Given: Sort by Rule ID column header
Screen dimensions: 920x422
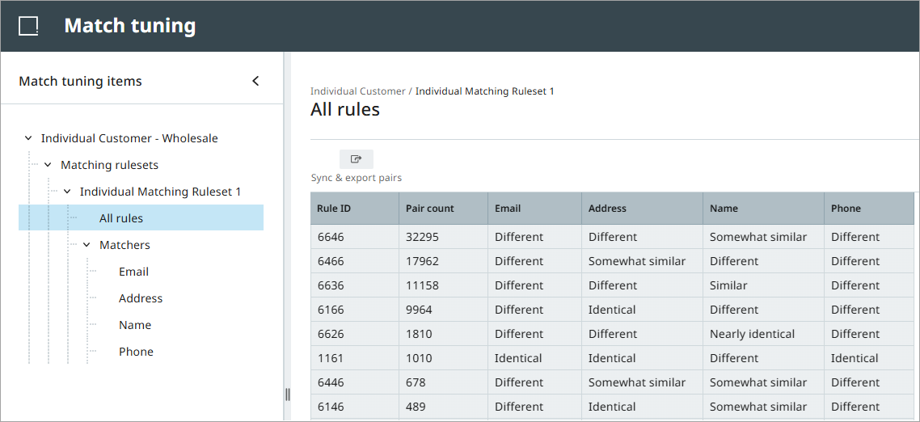Looking at the screenshot, I should click(355, 209).
